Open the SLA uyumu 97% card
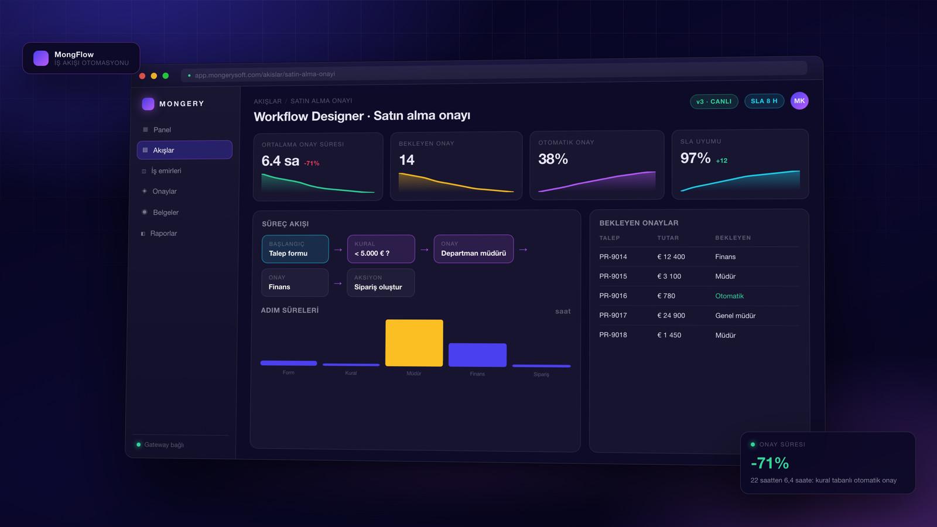Image resolution: width=937 pixels, height=527 pixels. tap(740, 164)
